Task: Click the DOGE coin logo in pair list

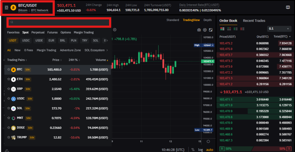Action: 13,128
